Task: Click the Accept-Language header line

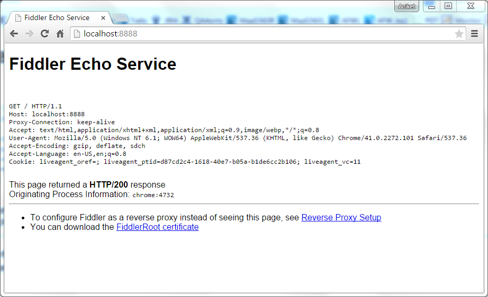Action: click(x=68, y=154)
